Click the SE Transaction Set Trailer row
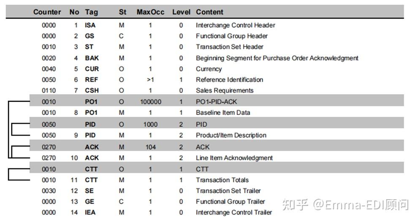Viewport: 420px width, 222px height. (x=228, y=191)
